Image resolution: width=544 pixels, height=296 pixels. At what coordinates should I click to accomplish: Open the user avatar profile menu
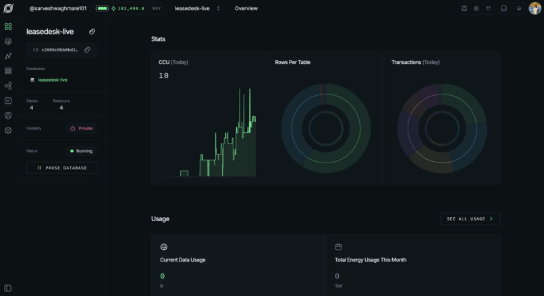[x=535, y=8]
